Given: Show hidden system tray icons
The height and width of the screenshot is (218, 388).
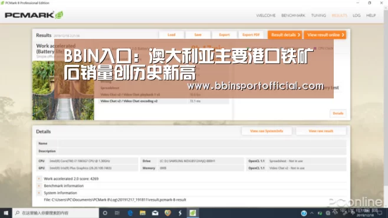Looking at the screenshot, I should 312,213.
